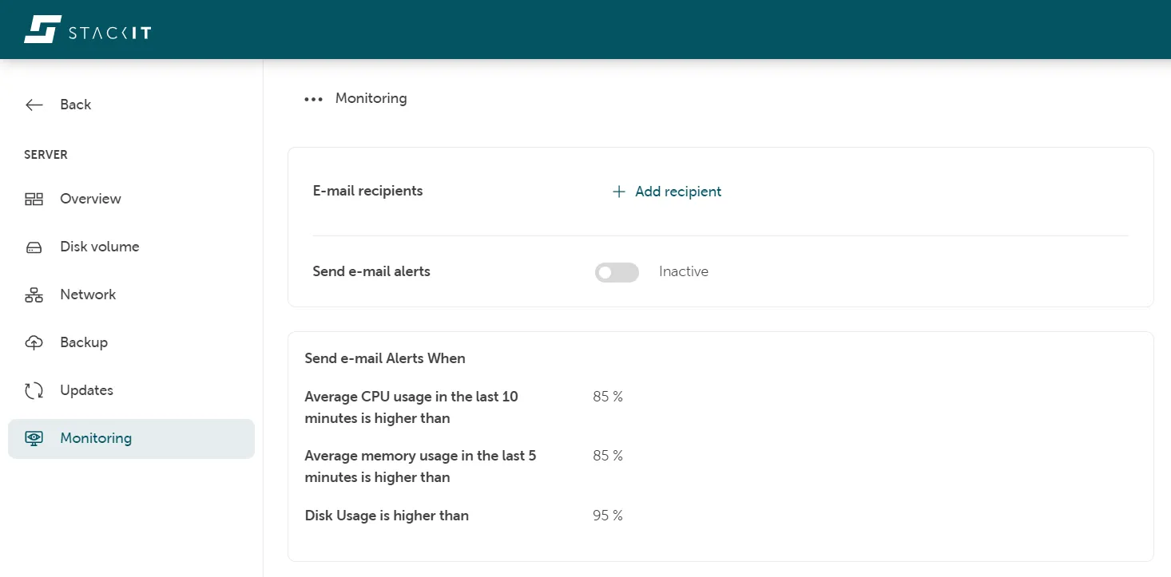Click the Inactive status toggle switch
The image size is (1171, 577).
617,272
